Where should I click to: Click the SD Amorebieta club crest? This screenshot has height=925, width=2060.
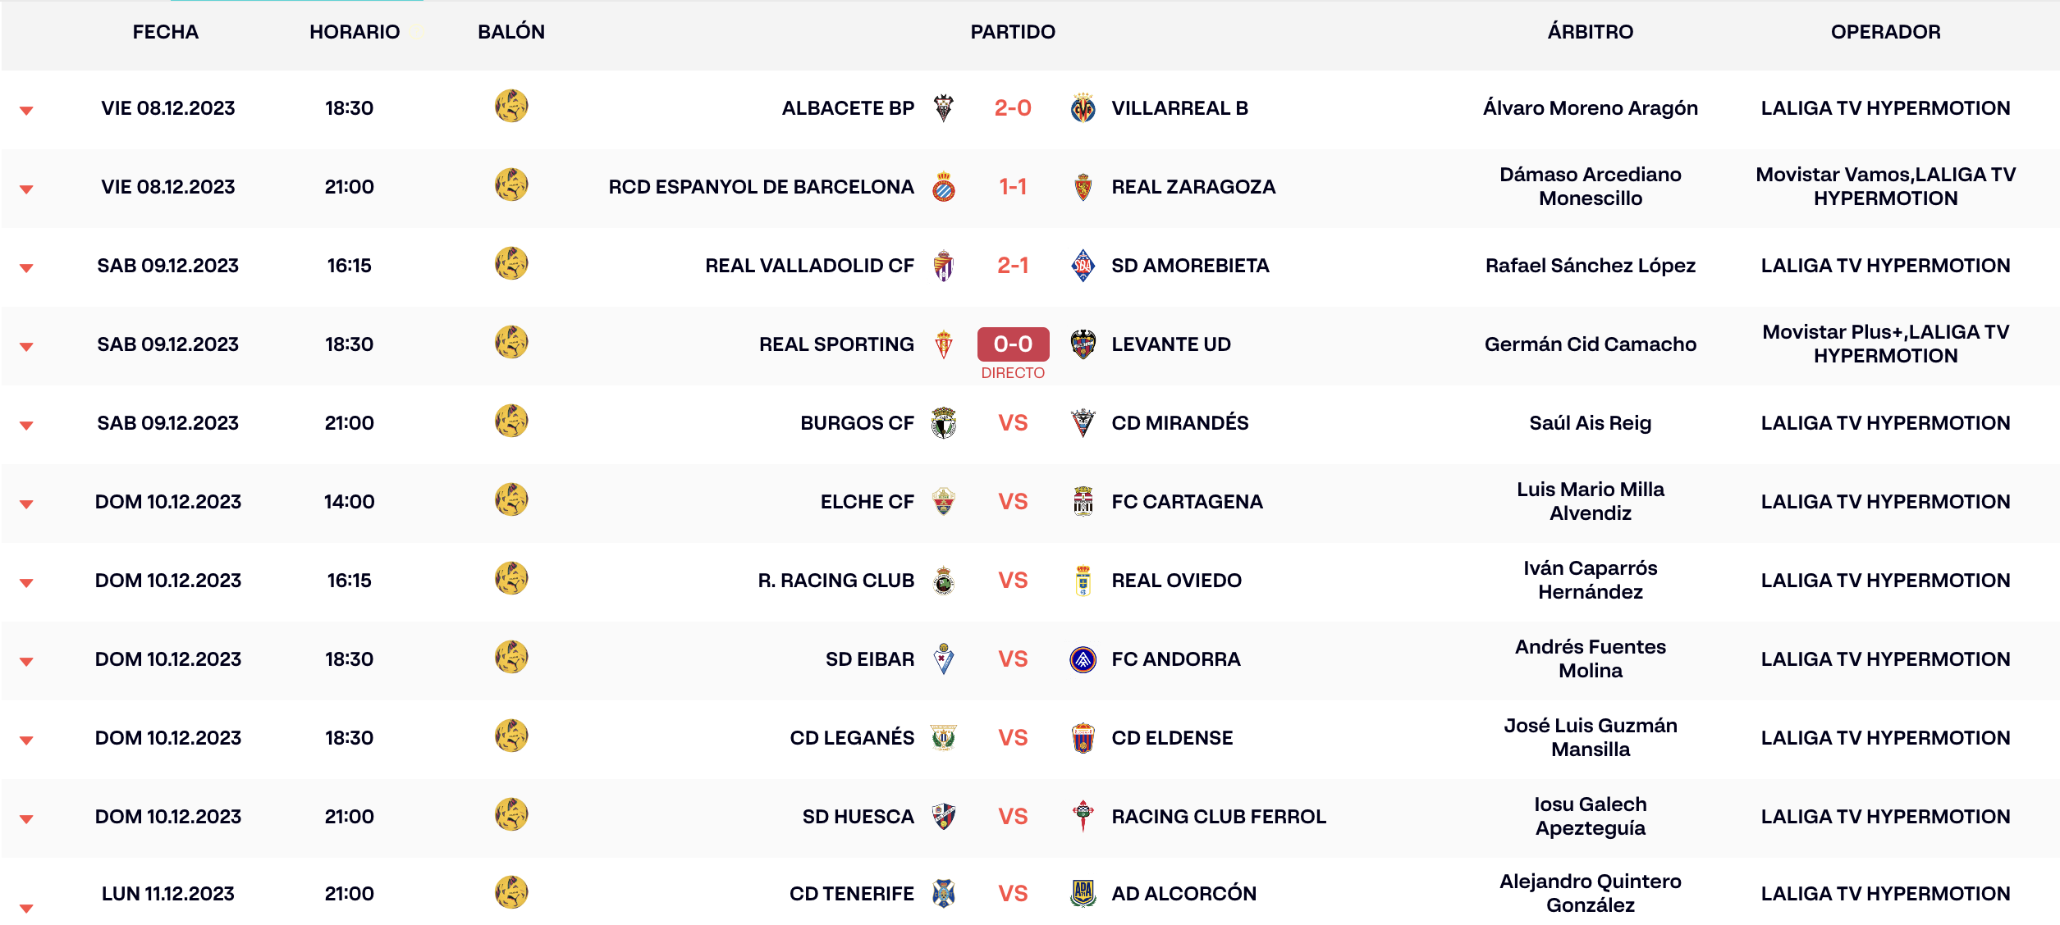pyautogui.click(x=1083, y=266)
